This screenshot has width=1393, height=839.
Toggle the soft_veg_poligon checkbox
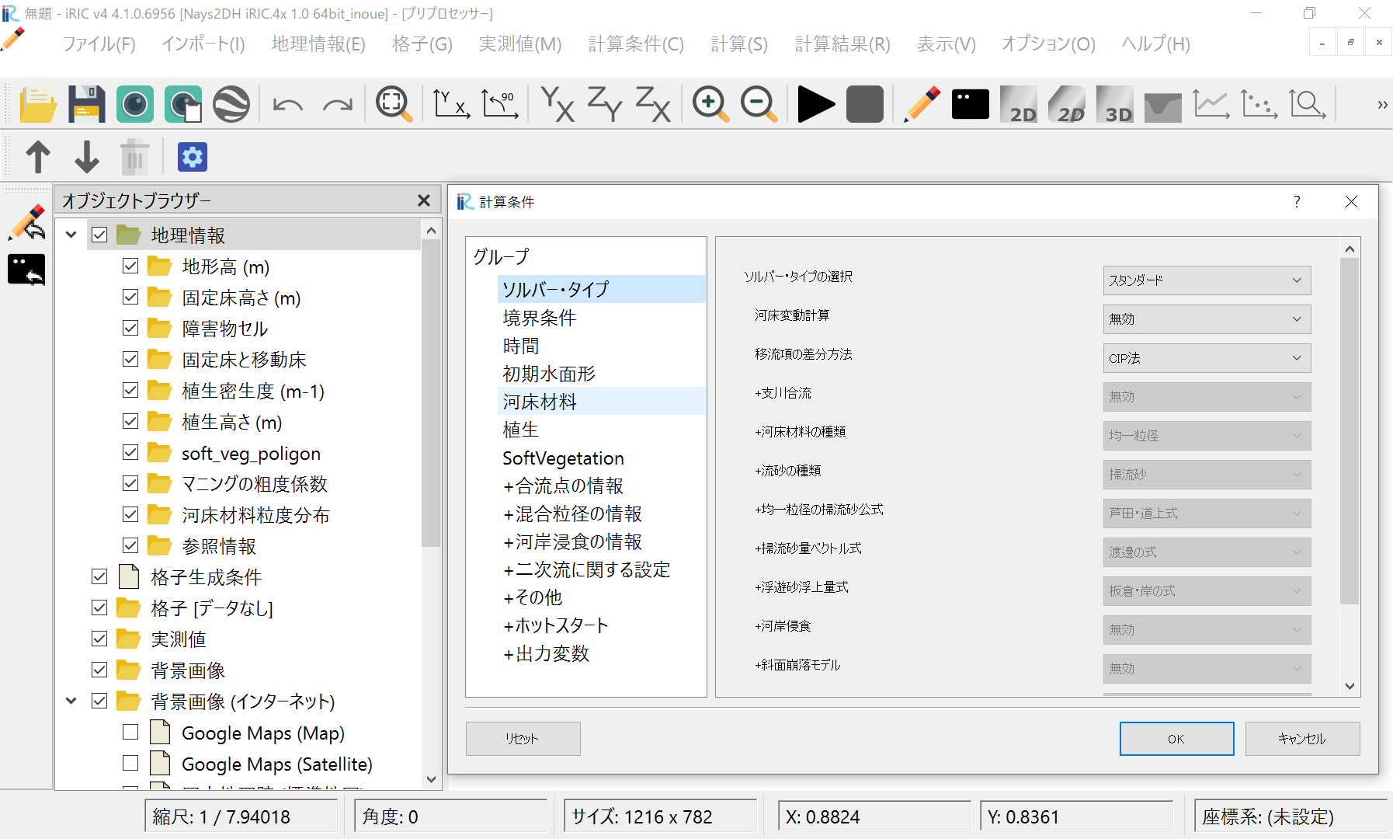click(130, 452)
